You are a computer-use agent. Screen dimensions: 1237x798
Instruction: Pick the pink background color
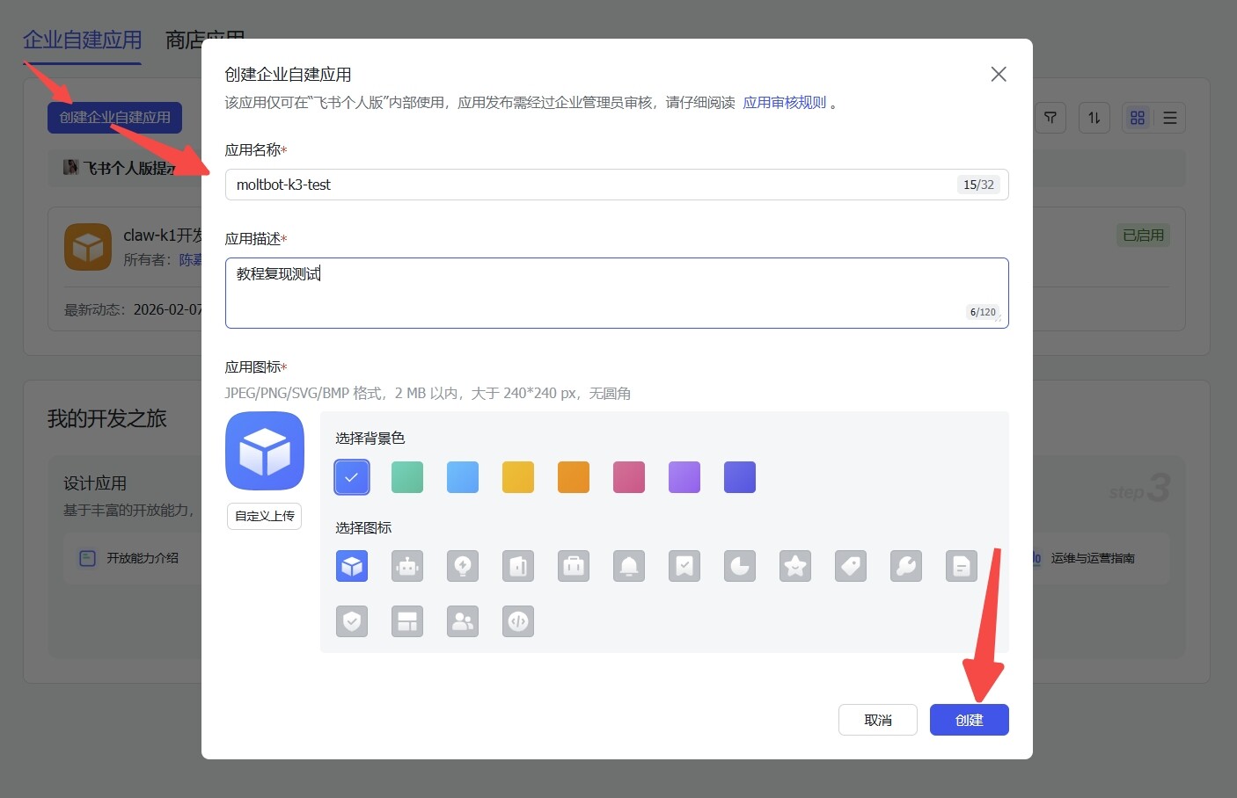point(629,477)
